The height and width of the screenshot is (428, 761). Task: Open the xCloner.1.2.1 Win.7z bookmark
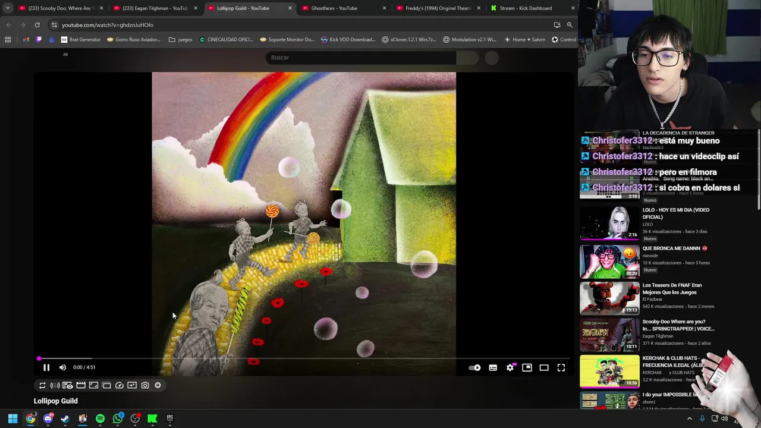click(x=409, y=40)
